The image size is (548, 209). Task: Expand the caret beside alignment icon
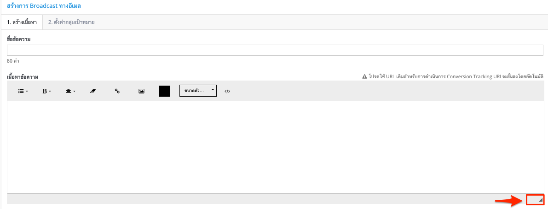click(74, 92)
